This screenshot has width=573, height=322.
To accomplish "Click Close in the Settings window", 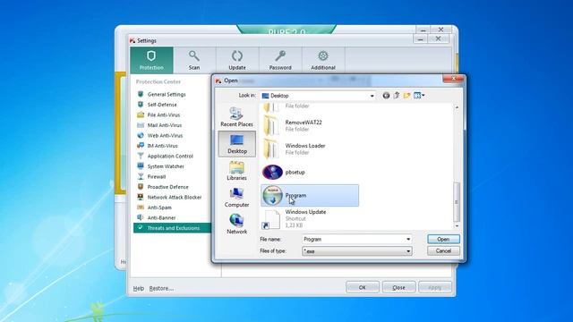I will (398, 287).
